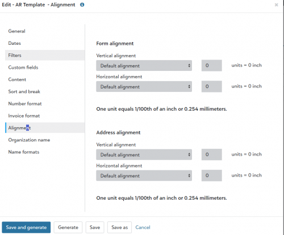The image size is (284, 235).
Task: Click Form vertical alignment units field
Action: (212, 65)
